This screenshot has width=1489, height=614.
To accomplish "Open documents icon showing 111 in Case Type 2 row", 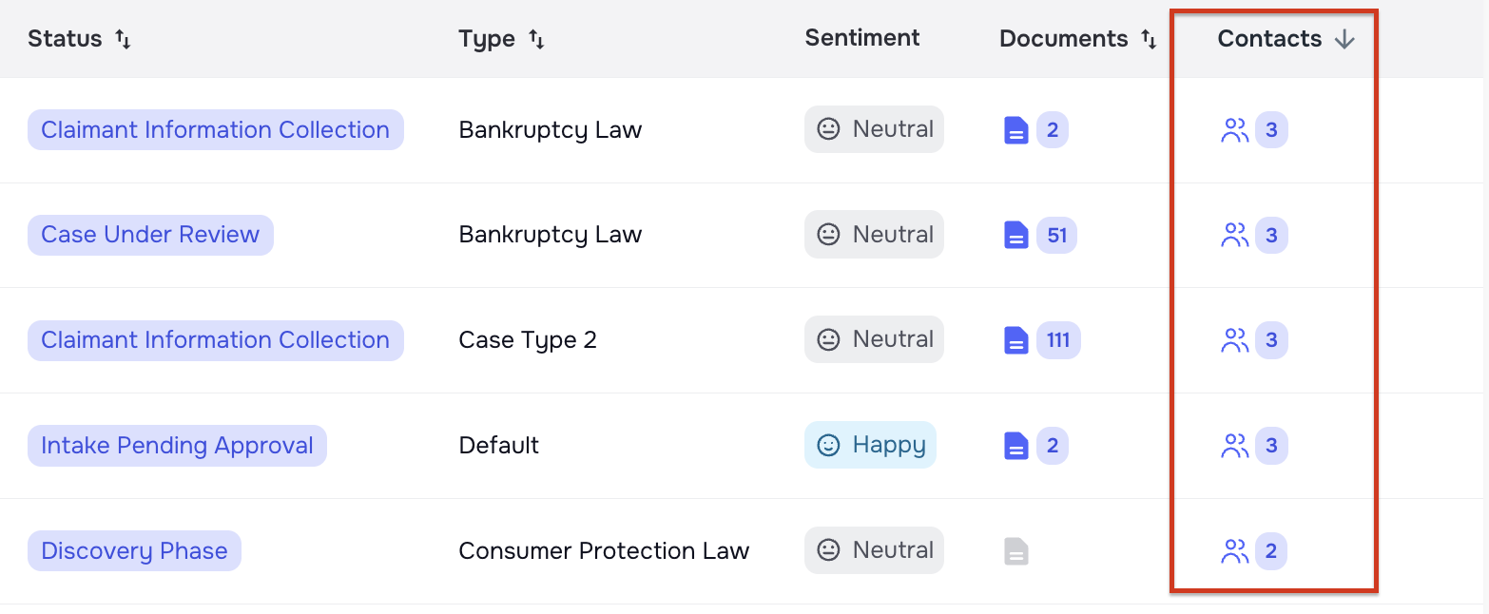I will [x=1017, y=339].
